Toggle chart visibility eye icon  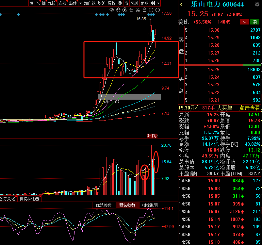click(112, 10)
